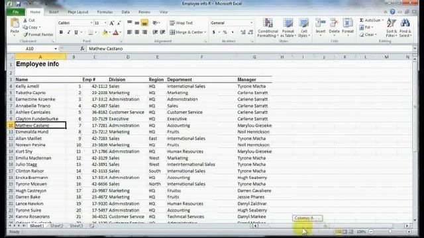Click the Comma Style icon
Screen dimensions: 424x238
pyautogui.click(x=233, y=32)
